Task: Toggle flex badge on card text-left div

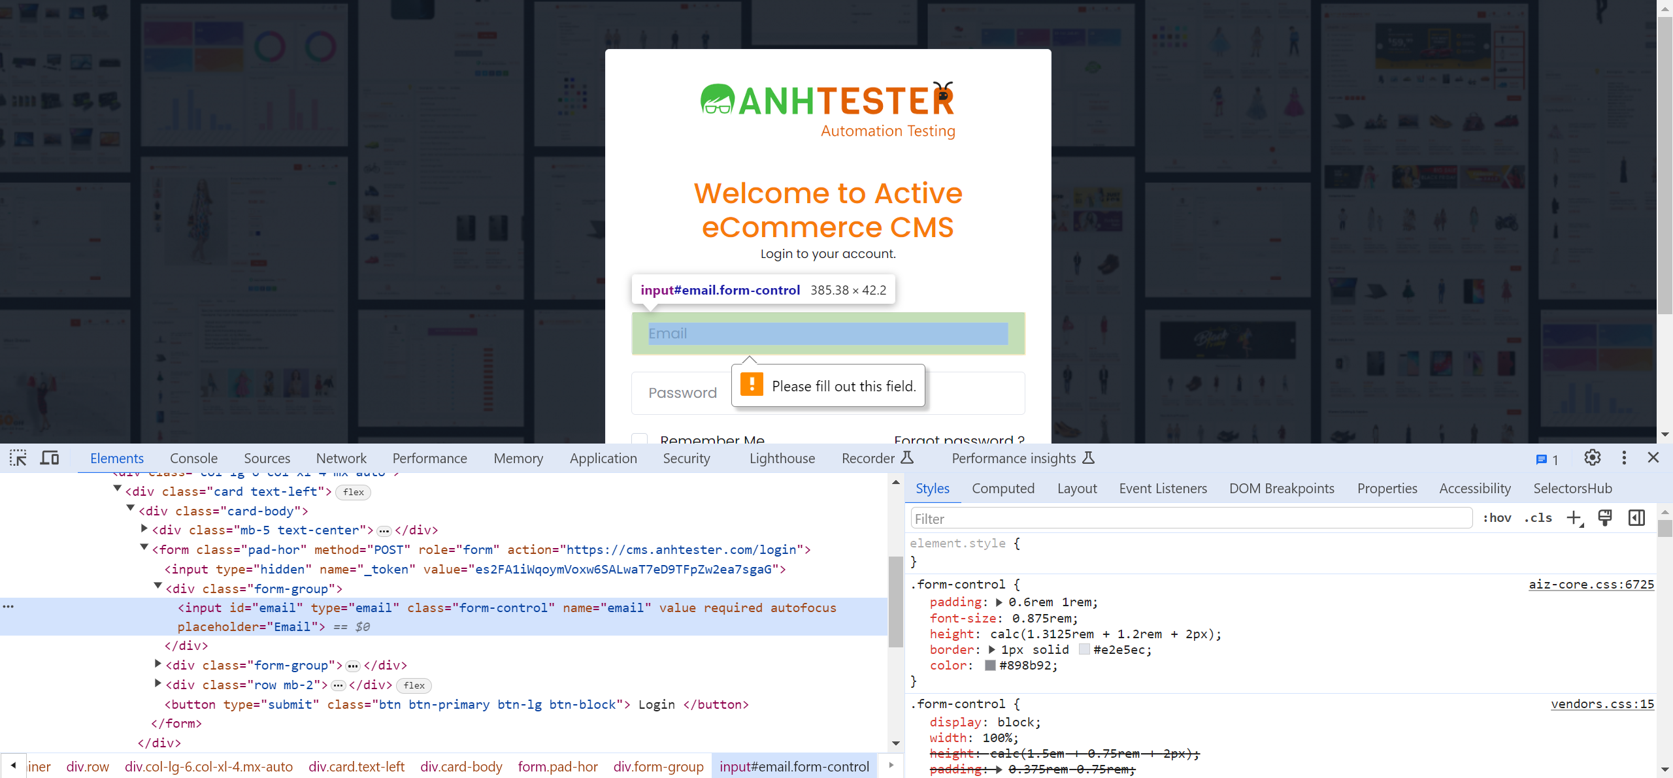Action: click(x=354, y=493)
